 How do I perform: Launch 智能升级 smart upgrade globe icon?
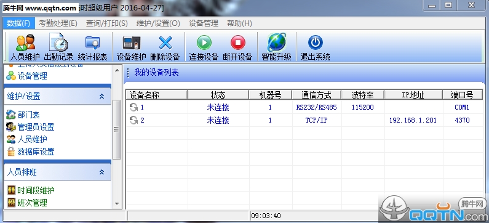[x=277, y=42]
